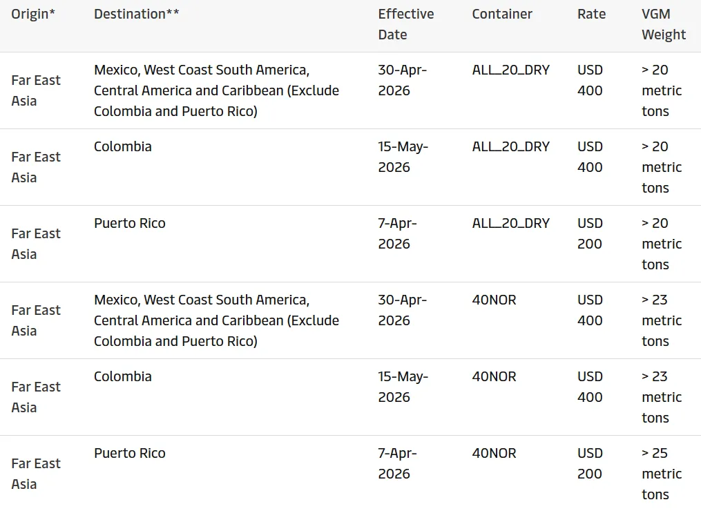Select the Effective Date column header
Image resolution: width=701 pixels, height=511 pixels.
[406, 24]
